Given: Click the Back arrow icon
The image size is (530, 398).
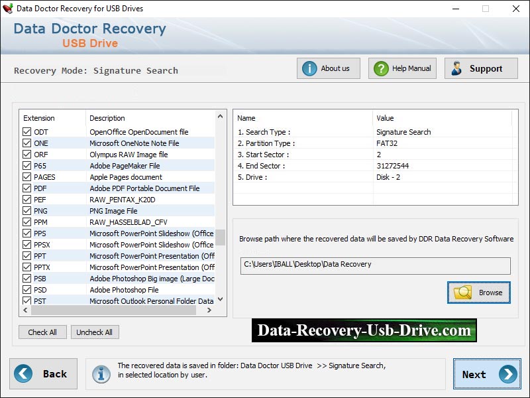Looking at the screenshot, I should [22, 373].
